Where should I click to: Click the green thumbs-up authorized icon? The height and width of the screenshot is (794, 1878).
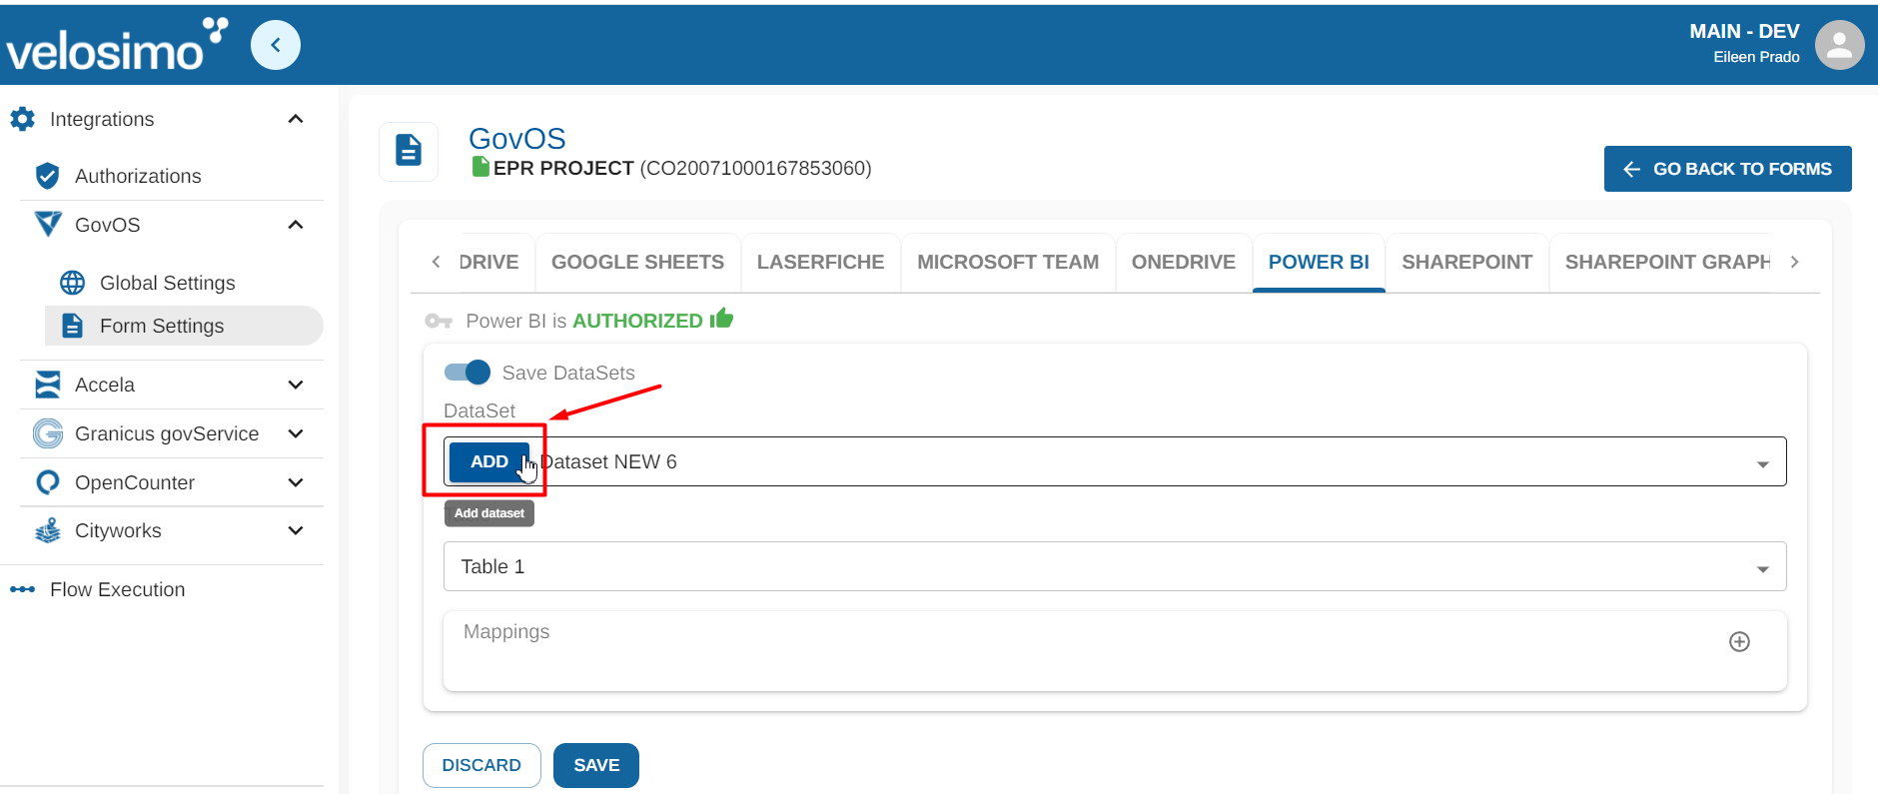pos(722,319)
